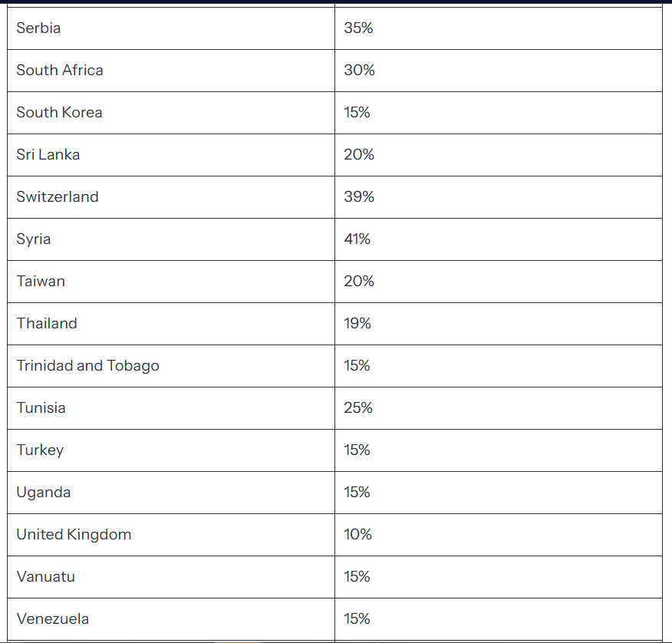Click the 39% value for Switzerland
The width and height of the screenshot is (672, 643).
359,197
